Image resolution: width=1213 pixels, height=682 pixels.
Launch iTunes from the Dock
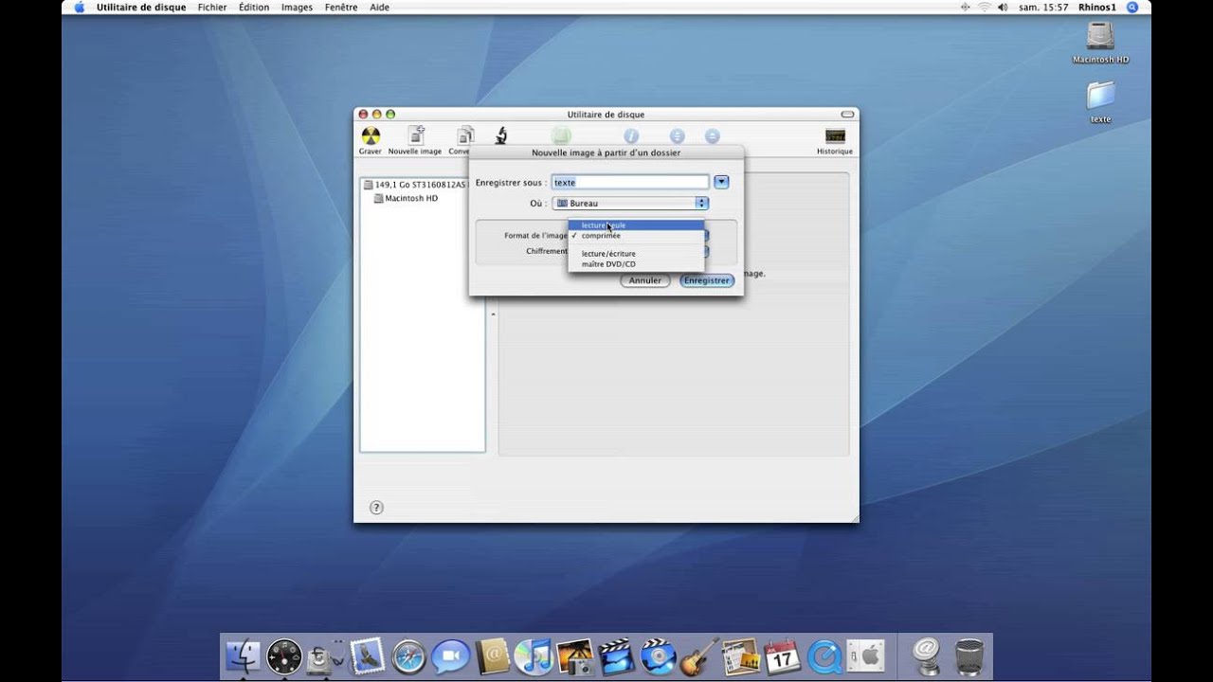coord(534,655)
